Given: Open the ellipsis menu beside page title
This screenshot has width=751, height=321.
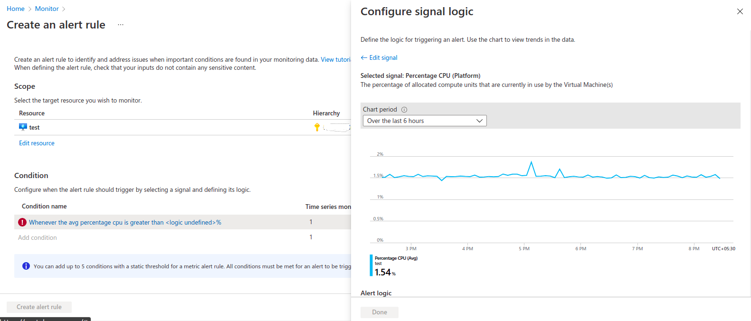Looking at the screenshot, I should pos(121,25).
